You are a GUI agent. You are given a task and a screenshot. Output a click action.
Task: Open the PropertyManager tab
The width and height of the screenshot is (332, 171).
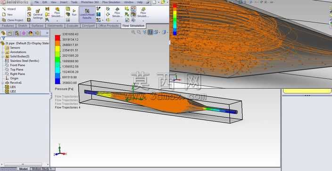tap(10, 33)
